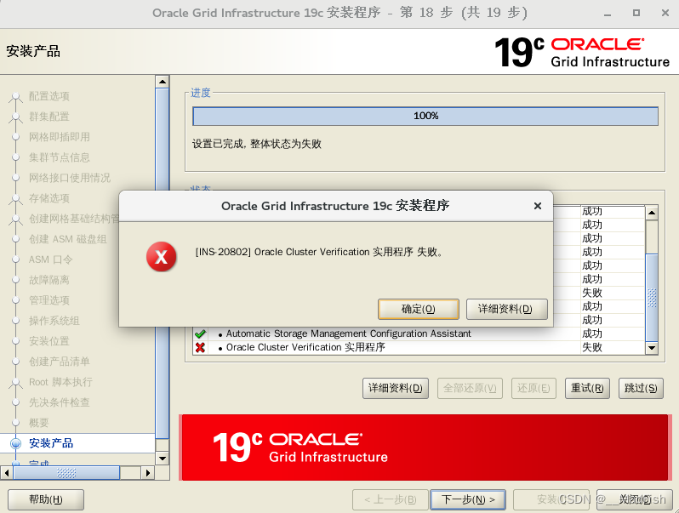Select the 配置选项 step

[x=49, y=96]
